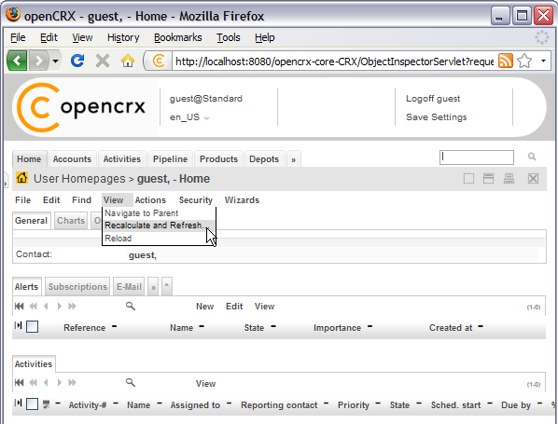
Task: Open the openCRX Find menu
Action: click(x=81, y=200)
